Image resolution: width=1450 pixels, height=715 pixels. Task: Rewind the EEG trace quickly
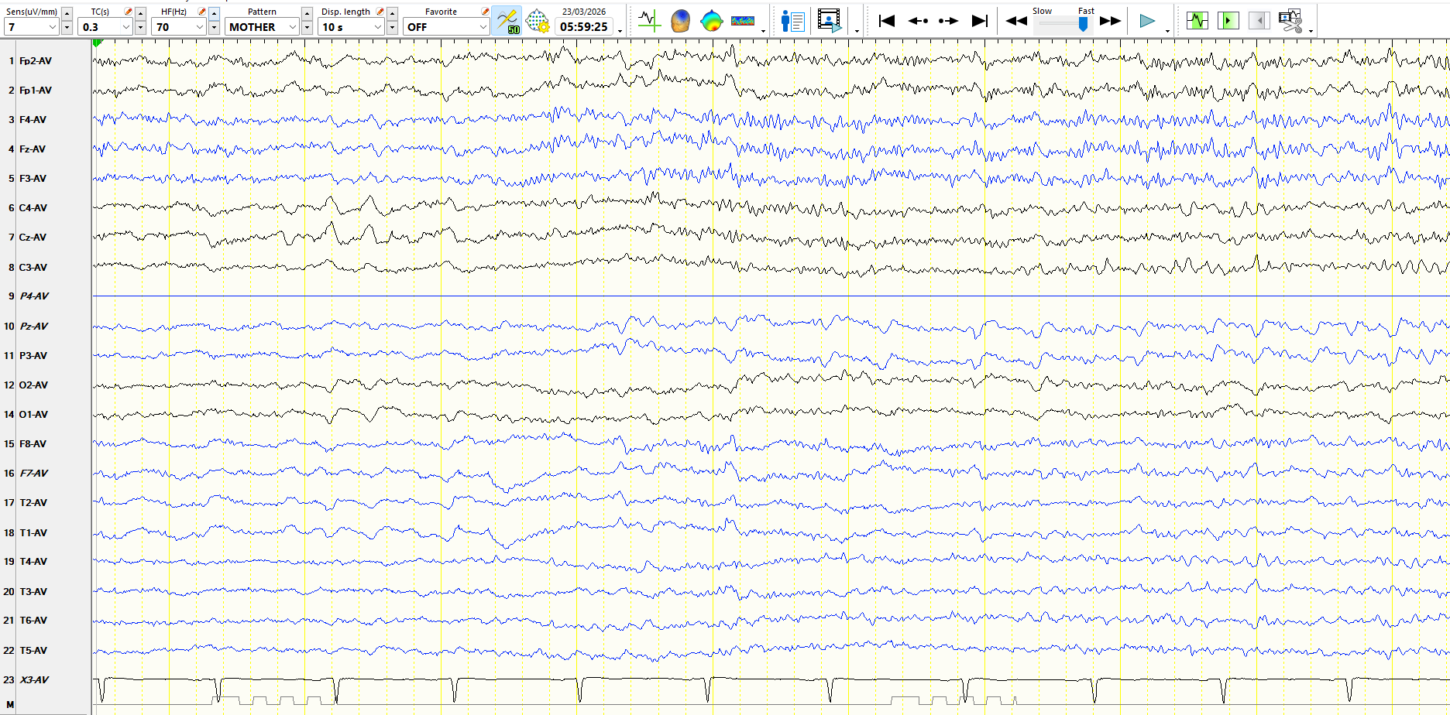click(x=1016, y=21)
